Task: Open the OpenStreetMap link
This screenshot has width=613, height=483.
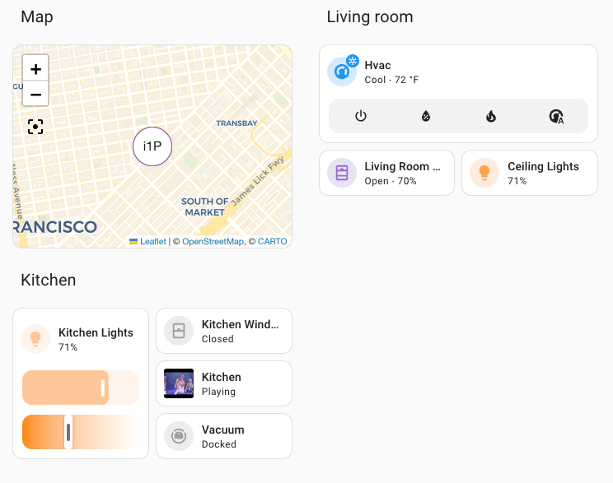Action: pyautogui.click(x=213, y=242)
